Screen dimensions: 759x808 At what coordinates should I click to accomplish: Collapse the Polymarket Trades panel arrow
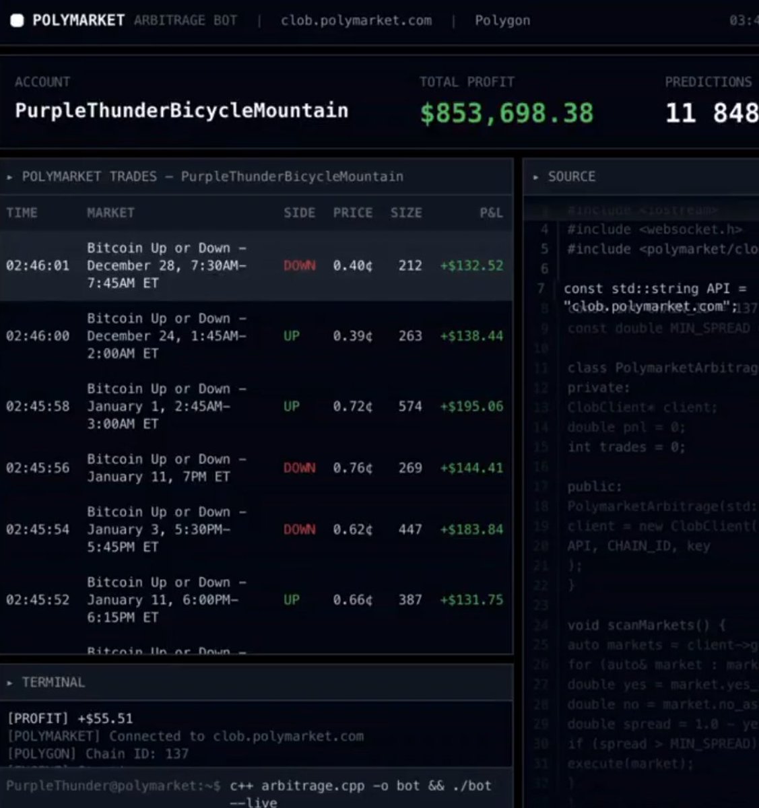(9, 177)
